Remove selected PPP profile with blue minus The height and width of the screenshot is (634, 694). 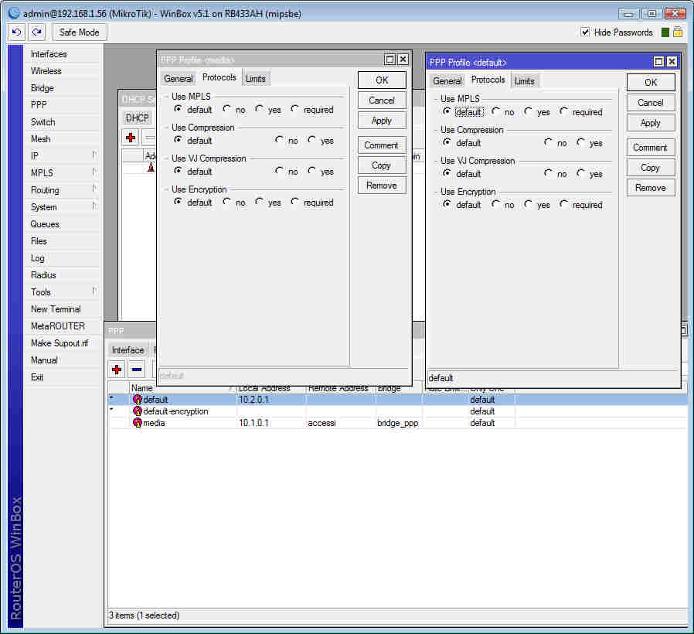(137, 370)
